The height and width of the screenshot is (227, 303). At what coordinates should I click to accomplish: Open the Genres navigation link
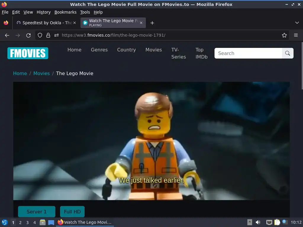(99, 50)
